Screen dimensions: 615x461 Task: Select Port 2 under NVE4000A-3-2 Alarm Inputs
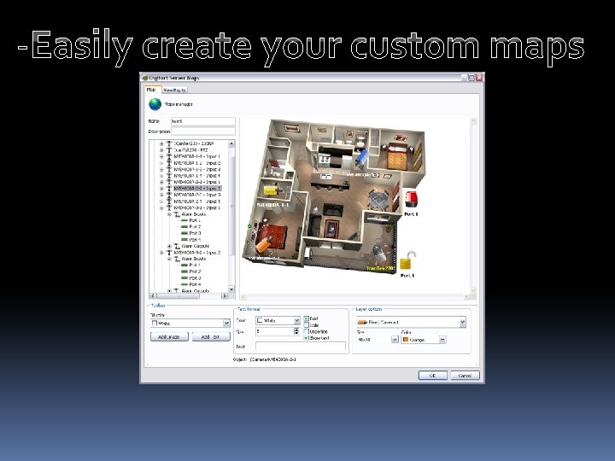(x=195, y=271)
